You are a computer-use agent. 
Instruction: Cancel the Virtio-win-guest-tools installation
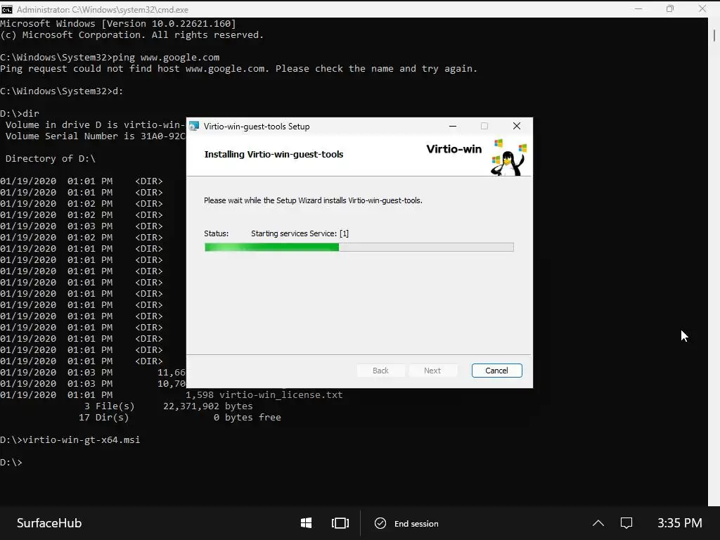coord(497,371)
